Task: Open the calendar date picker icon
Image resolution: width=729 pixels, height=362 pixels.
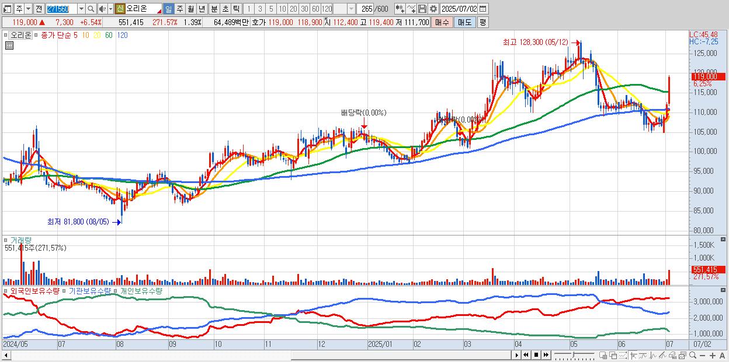Action: click(x=482, y=9)
